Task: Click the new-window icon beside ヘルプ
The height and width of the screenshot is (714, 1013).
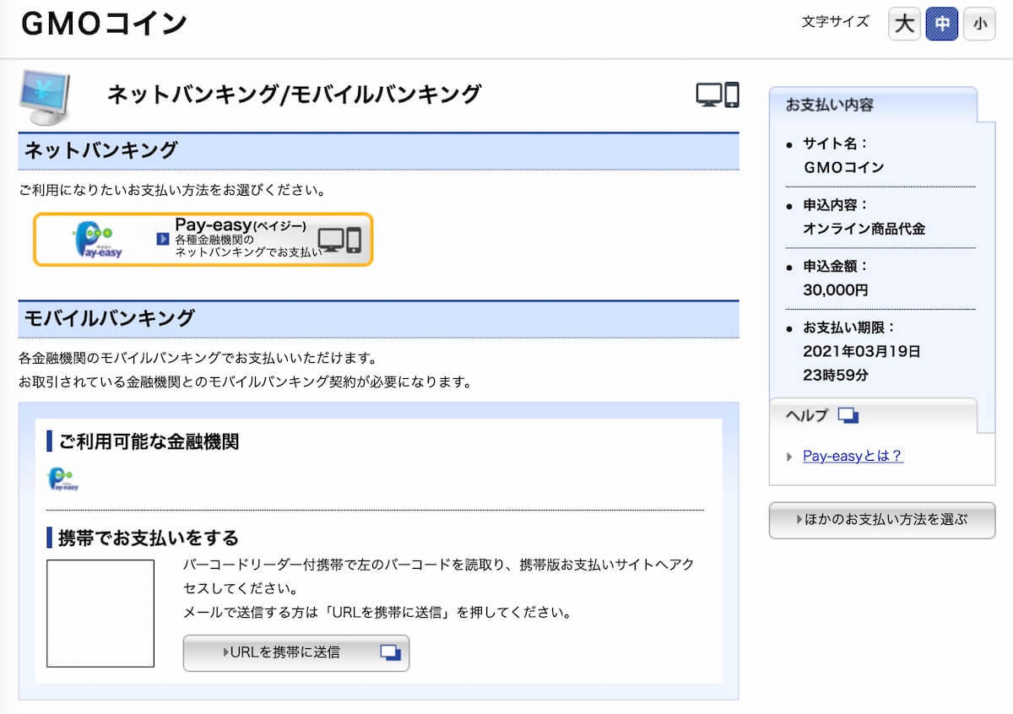Action: point(848,415)
